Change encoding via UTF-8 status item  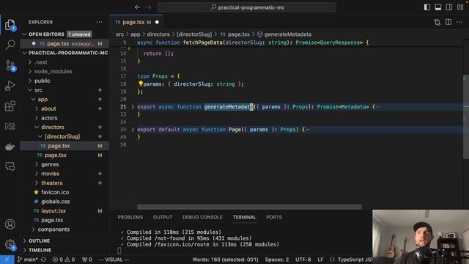click(x=303, y=260)
